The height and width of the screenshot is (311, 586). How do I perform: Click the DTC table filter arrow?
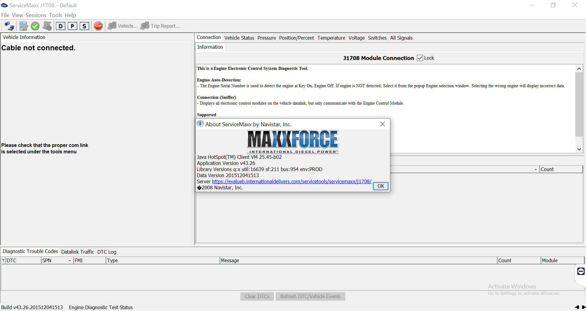3,260
